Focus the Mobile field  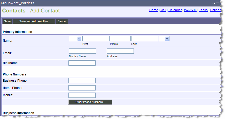point(82,95)
